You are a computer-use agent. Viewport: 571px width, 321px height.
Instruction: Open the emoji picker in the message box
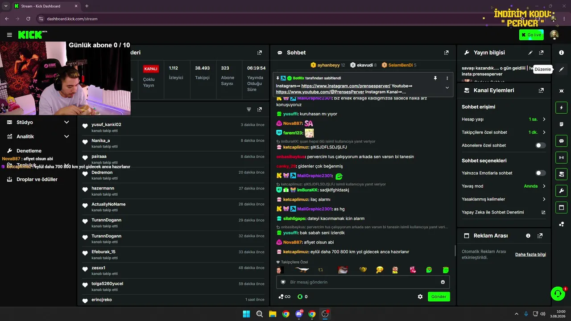443,282
